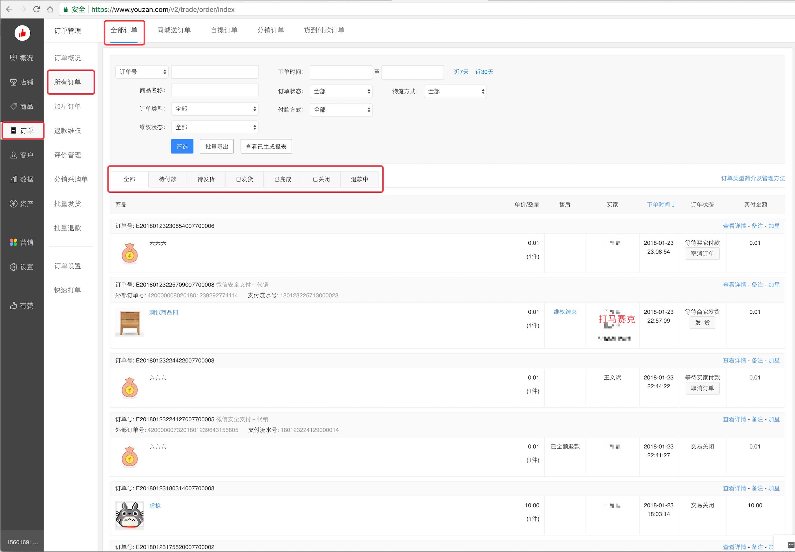Focus the 商品名称 input field
Screen dimensions: 795x552
click(x=214, y=90)
